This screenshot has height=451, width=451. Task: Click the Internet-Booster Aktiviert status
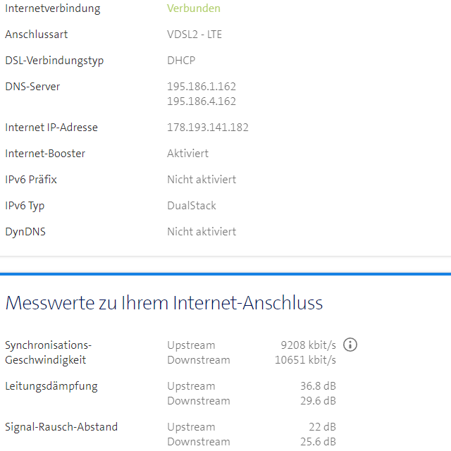(188, 154)
